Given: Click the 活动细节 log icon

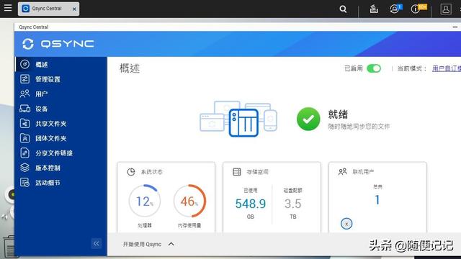Looking at the screenshot, I should [24, 182].
